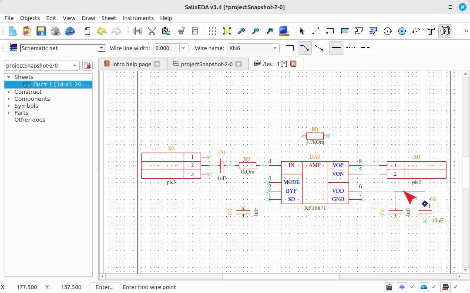This screenshot has height=293, width=470.
Task: Paste from clipboard icon
Action: [x=166, y=31]
